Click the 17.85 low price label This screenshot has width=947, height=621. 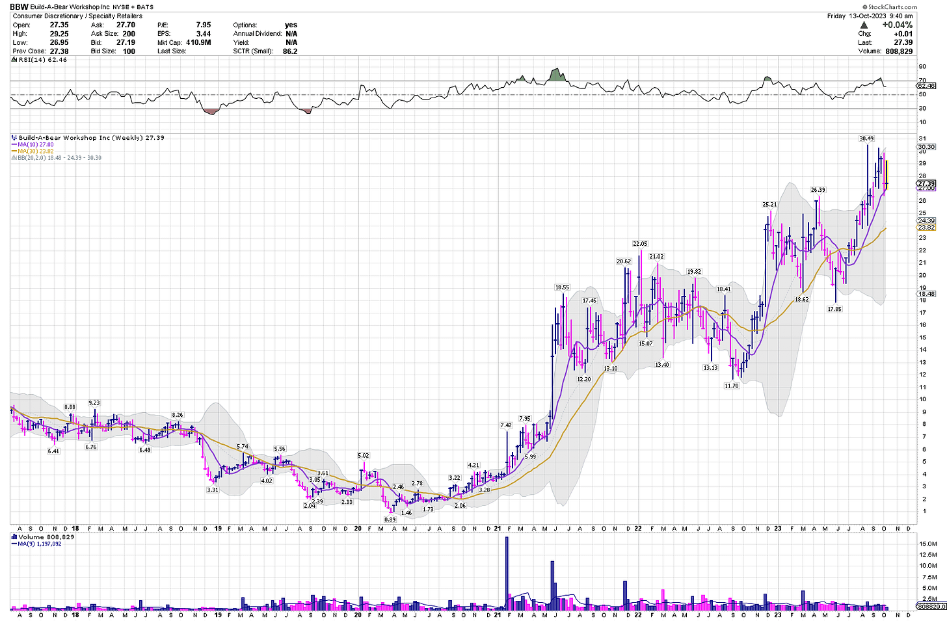tap(834, 309)
